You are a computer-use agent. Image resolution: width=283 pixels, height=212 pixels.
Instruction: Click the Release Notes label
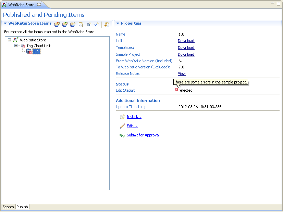[x=127, y=74]
